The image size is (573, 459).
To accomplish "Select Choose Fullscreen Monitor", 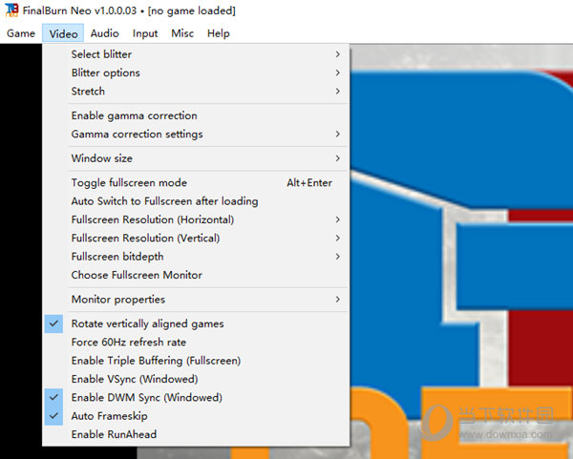I will click(x=196, y=275).
